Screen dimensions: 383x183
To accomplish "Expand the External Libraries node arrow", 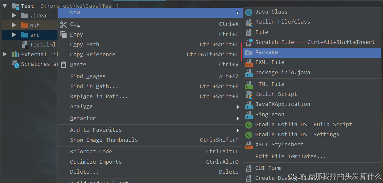I will pyautogui.click(x=5, y=54).
